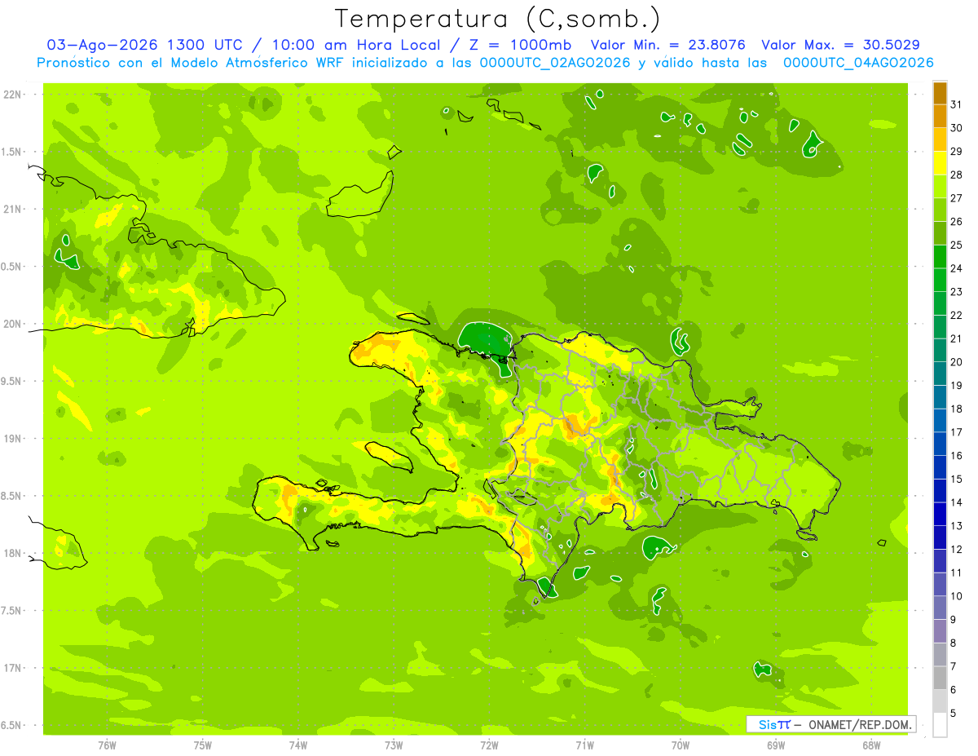Pick the brown legend swatch above 31
Screen dimensions: 978x756
940,93
